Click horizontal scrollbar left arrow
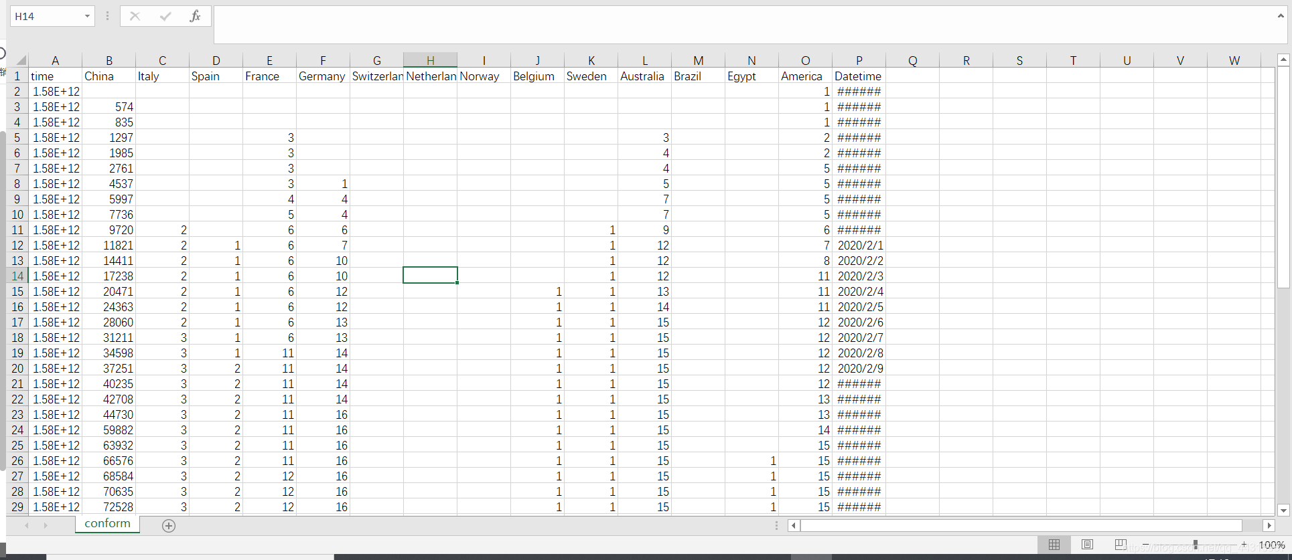 [794, 526]
